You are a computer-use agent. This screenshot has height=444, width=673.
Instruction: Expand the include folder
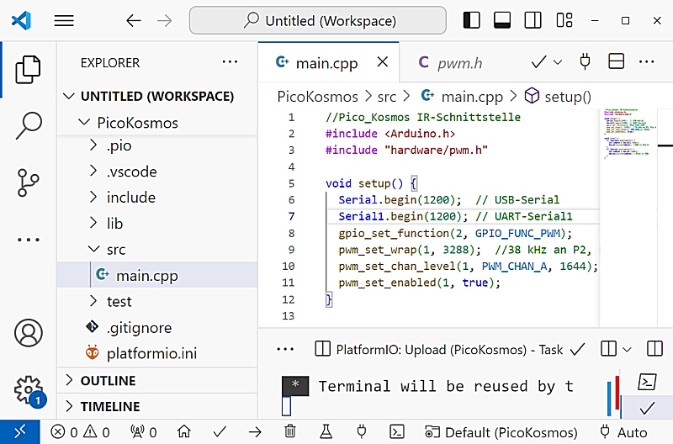130,198
